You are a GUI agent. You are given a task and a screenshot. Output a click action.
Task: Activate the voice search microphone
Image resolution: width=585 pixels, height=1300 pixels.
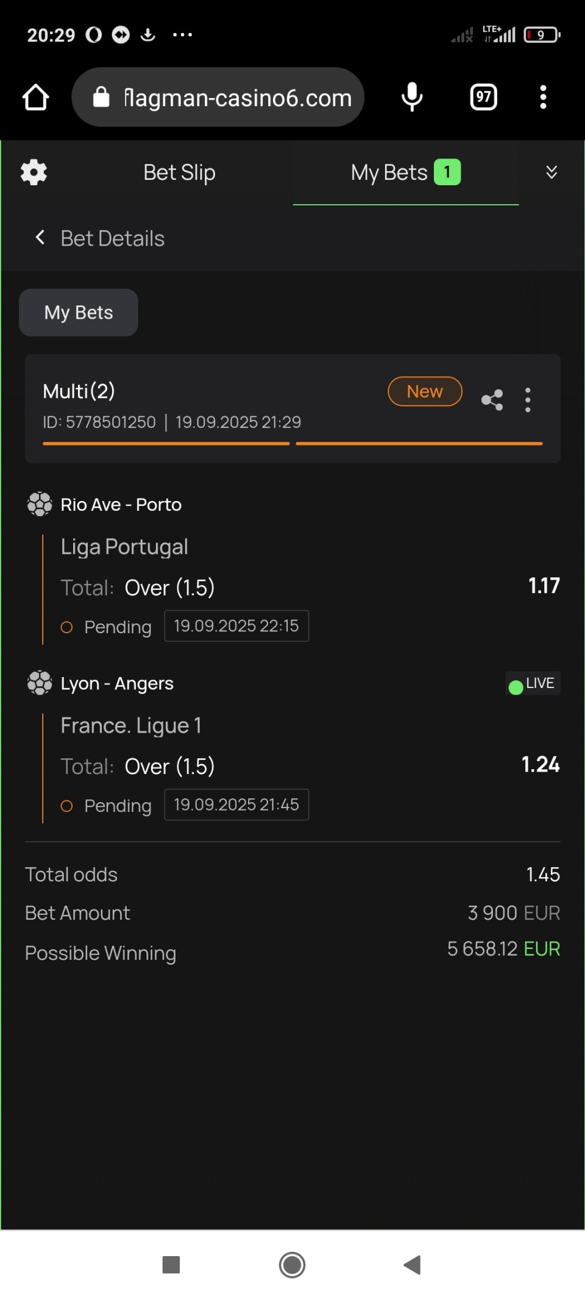[412, 98]
